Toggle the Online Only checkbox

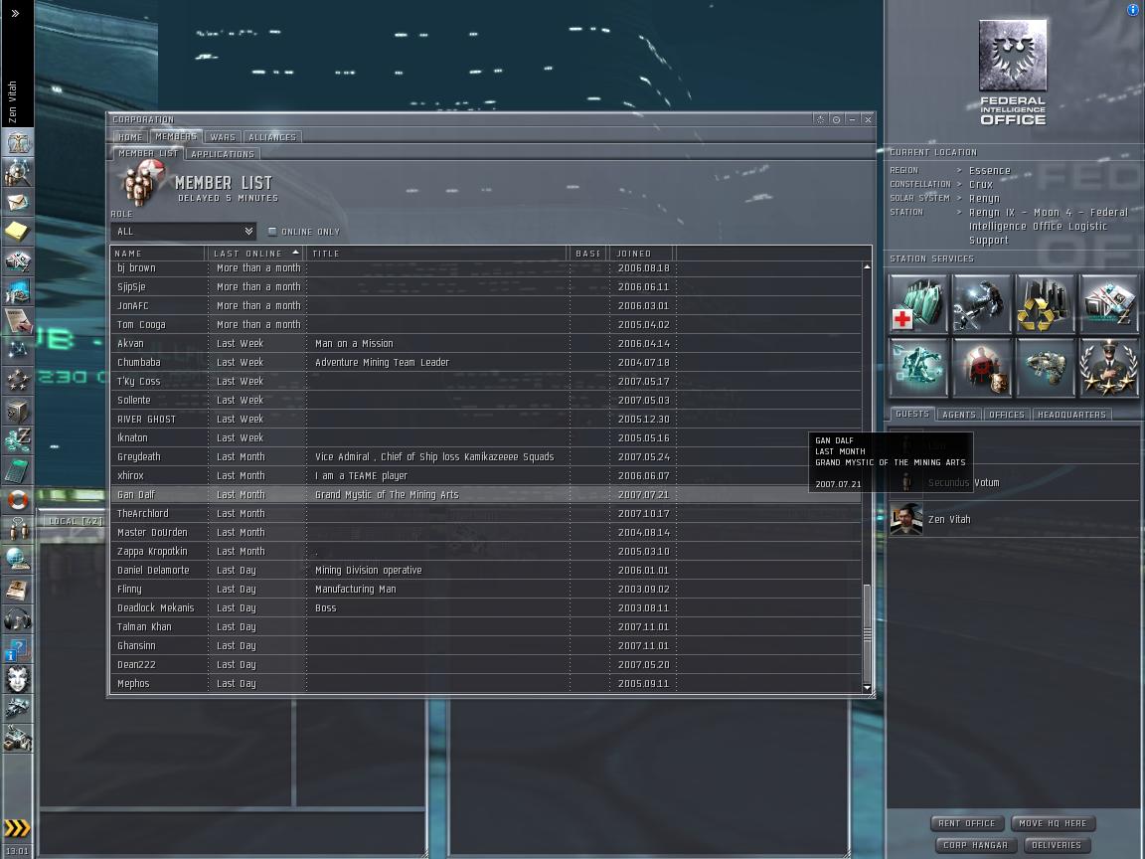pos(272,232)
